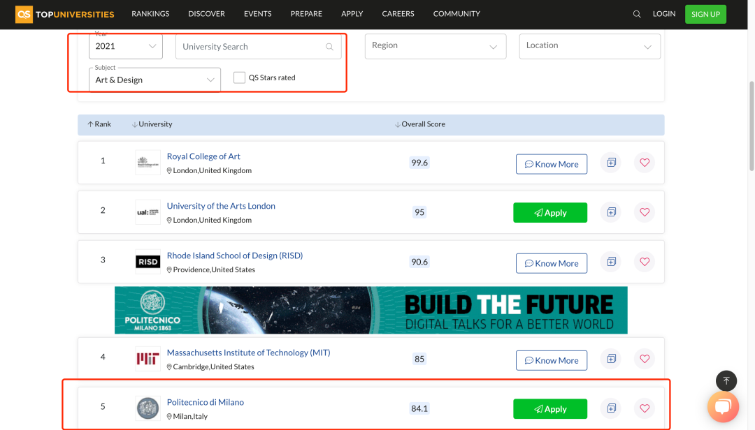Click the Politecnico di Milano crest logo
Screen dimensions: 755x430
click(148, 408)
